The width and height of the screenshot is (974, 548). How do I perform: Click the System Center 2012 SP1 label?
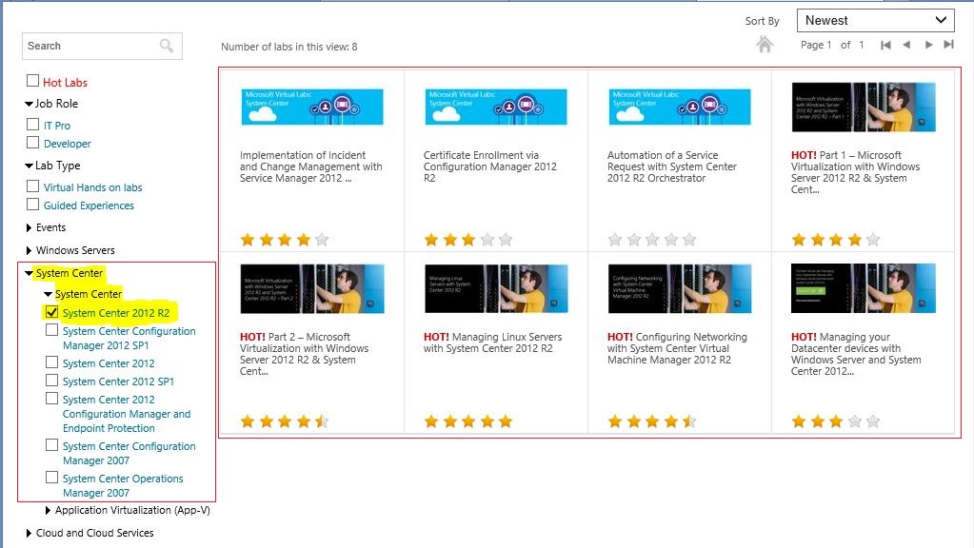click(x=118, y=382)
